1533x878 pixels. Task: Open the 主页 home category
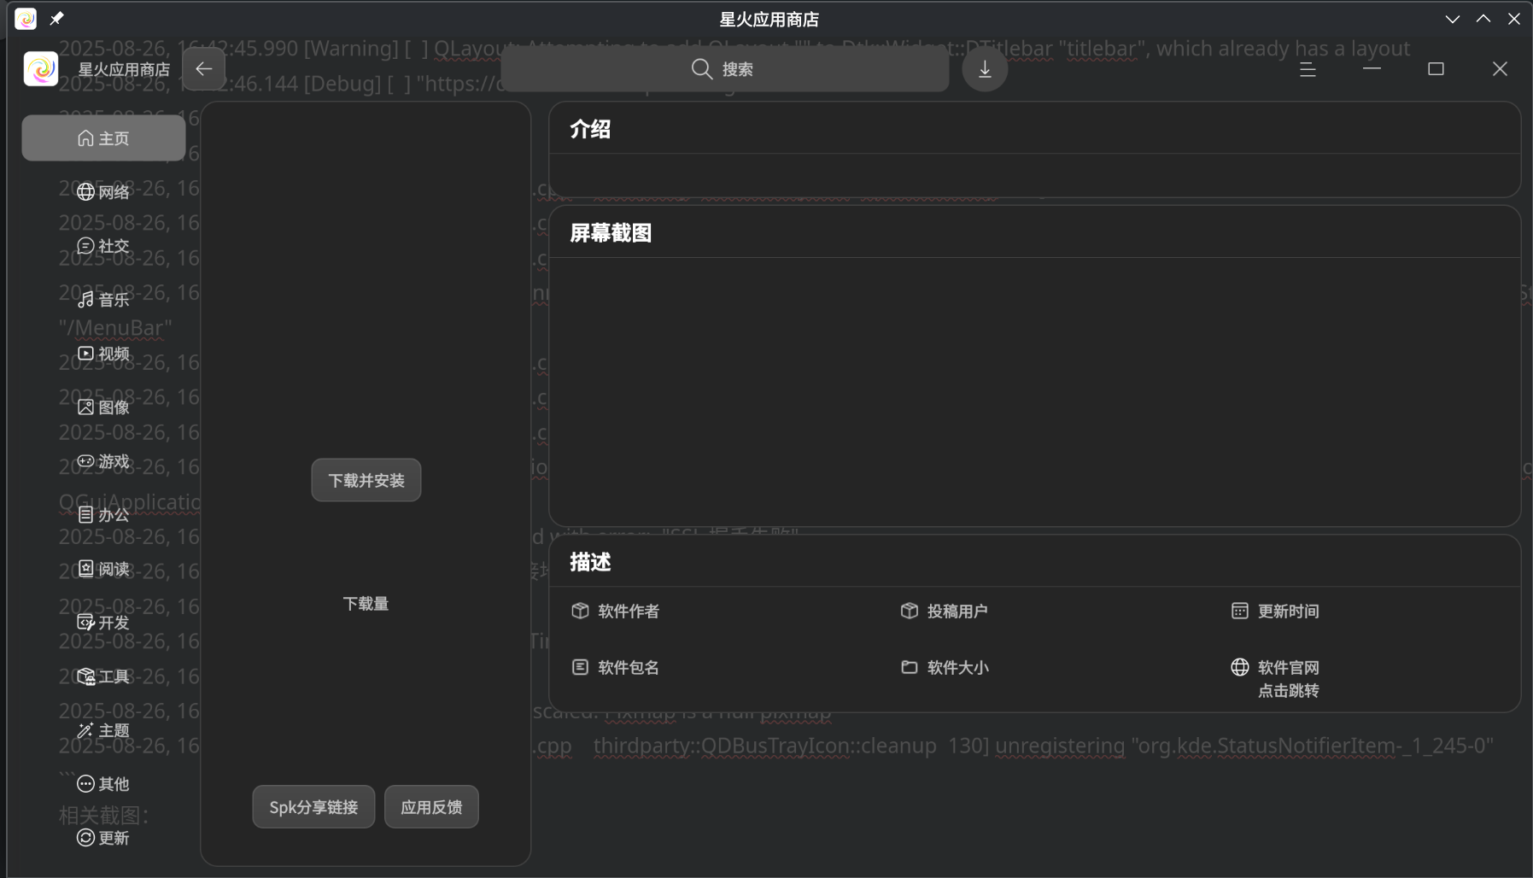[103, 138]
